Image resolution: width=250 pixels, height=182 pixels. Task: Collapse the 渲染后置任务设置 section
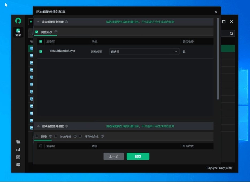[38, 126]
